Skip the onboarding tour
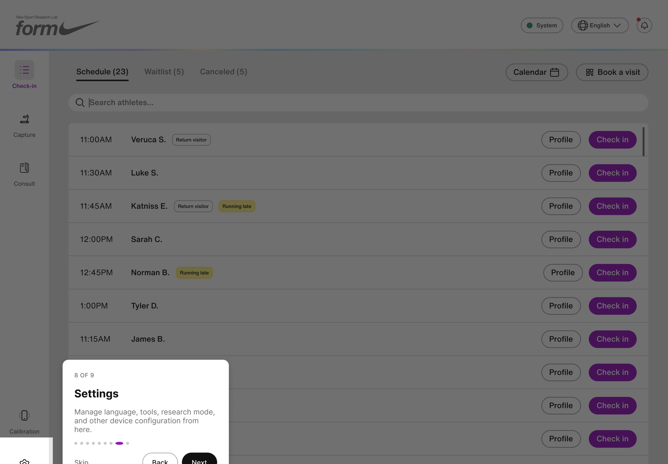This screenshot has width=668, height=464. 82,461
